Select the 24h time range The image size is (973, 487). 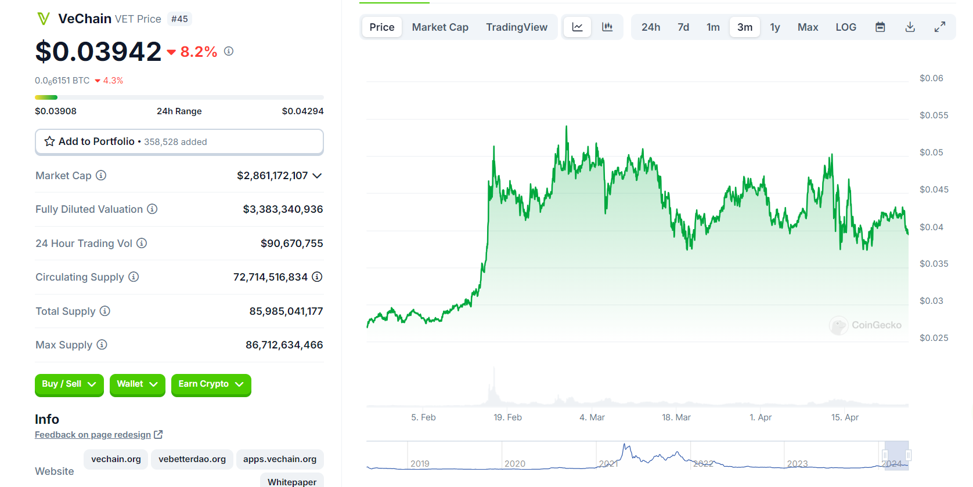[650, 27]
